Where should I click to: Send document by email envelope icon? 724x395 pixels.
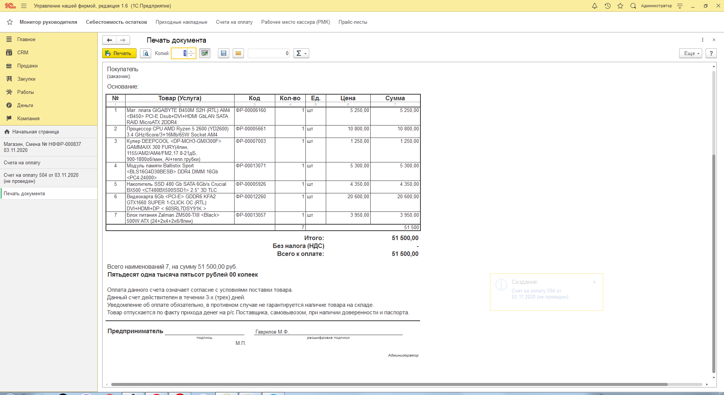(x=238, y=53)
